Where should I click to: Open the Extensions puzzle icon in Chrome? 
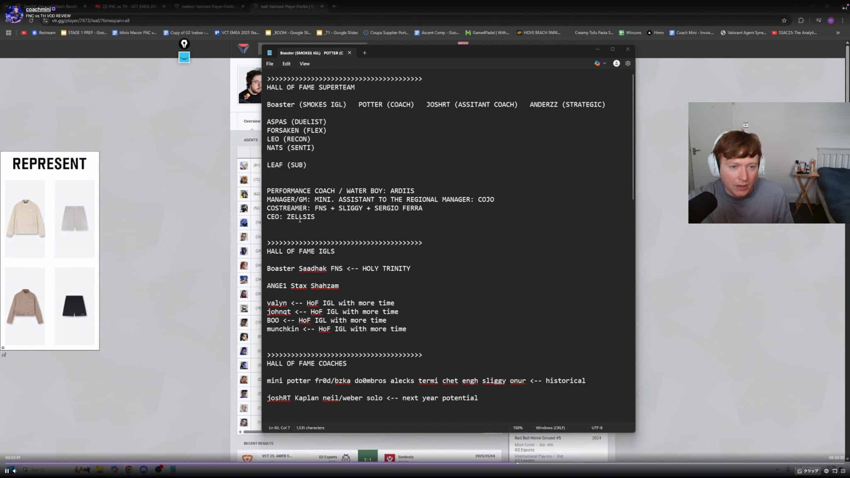[801, 20]
